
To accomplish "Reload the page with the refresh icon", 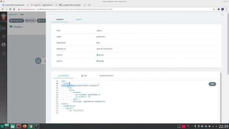I will pyautogui.click(x=10, y=9).
